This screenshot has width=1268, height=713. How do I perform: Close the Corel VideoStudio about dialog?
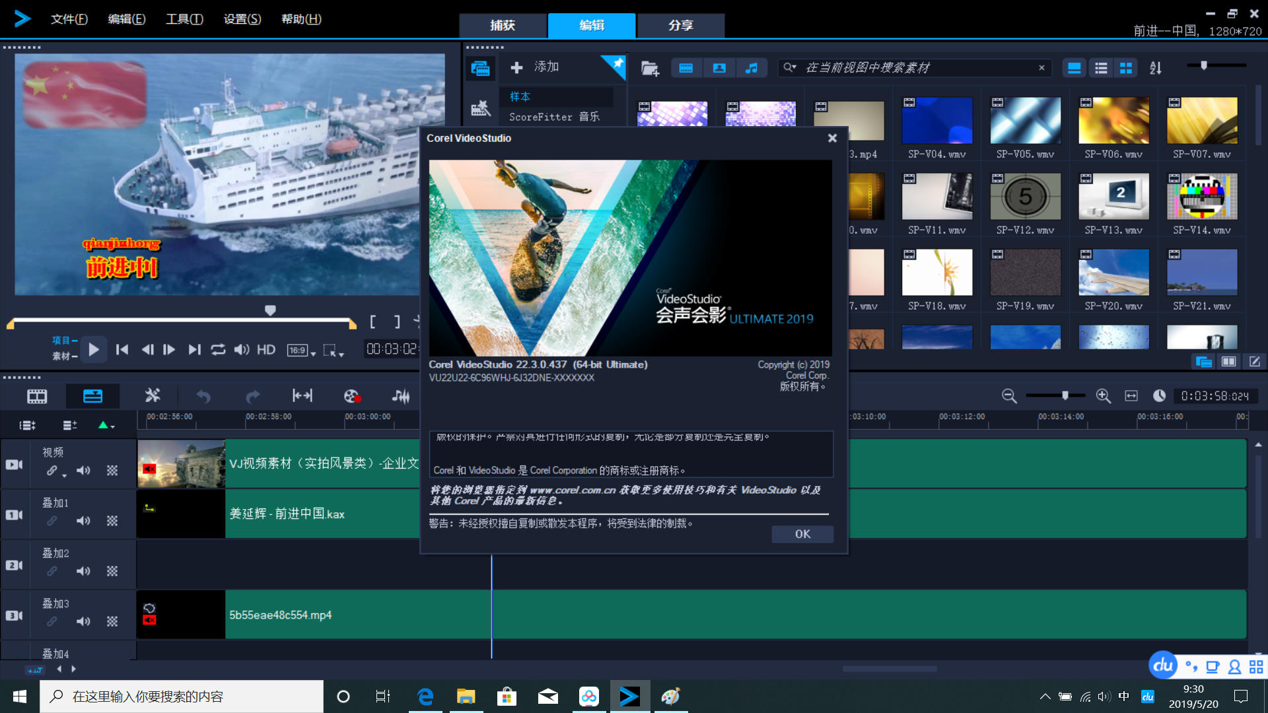coord(832,138)
